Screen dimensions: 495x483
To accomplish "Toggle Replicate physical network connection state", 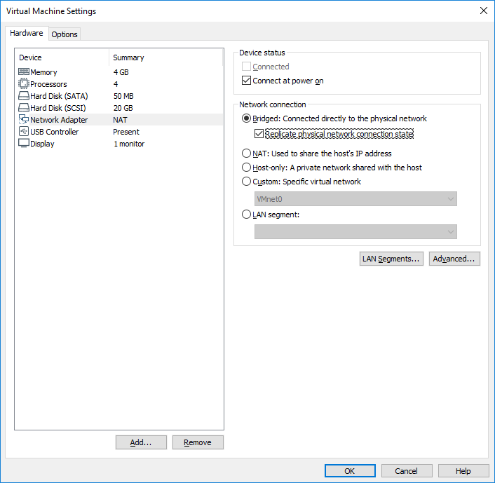I will point(259,133).
